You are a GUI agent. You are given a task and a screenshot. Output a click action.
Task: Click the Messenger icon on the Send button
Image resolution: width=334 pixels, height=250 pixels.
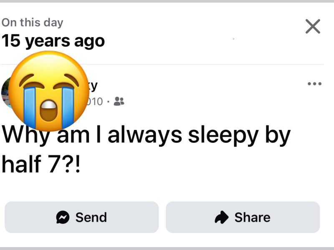point(62,217)
